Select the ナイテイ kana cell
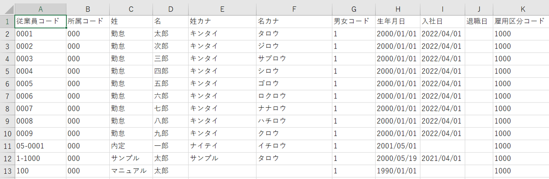 tap(222, 146)
